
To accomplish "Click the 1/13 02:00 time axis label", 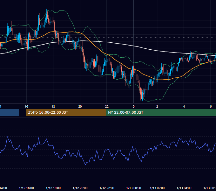I will pyautogui.click(x=157, y=188).
